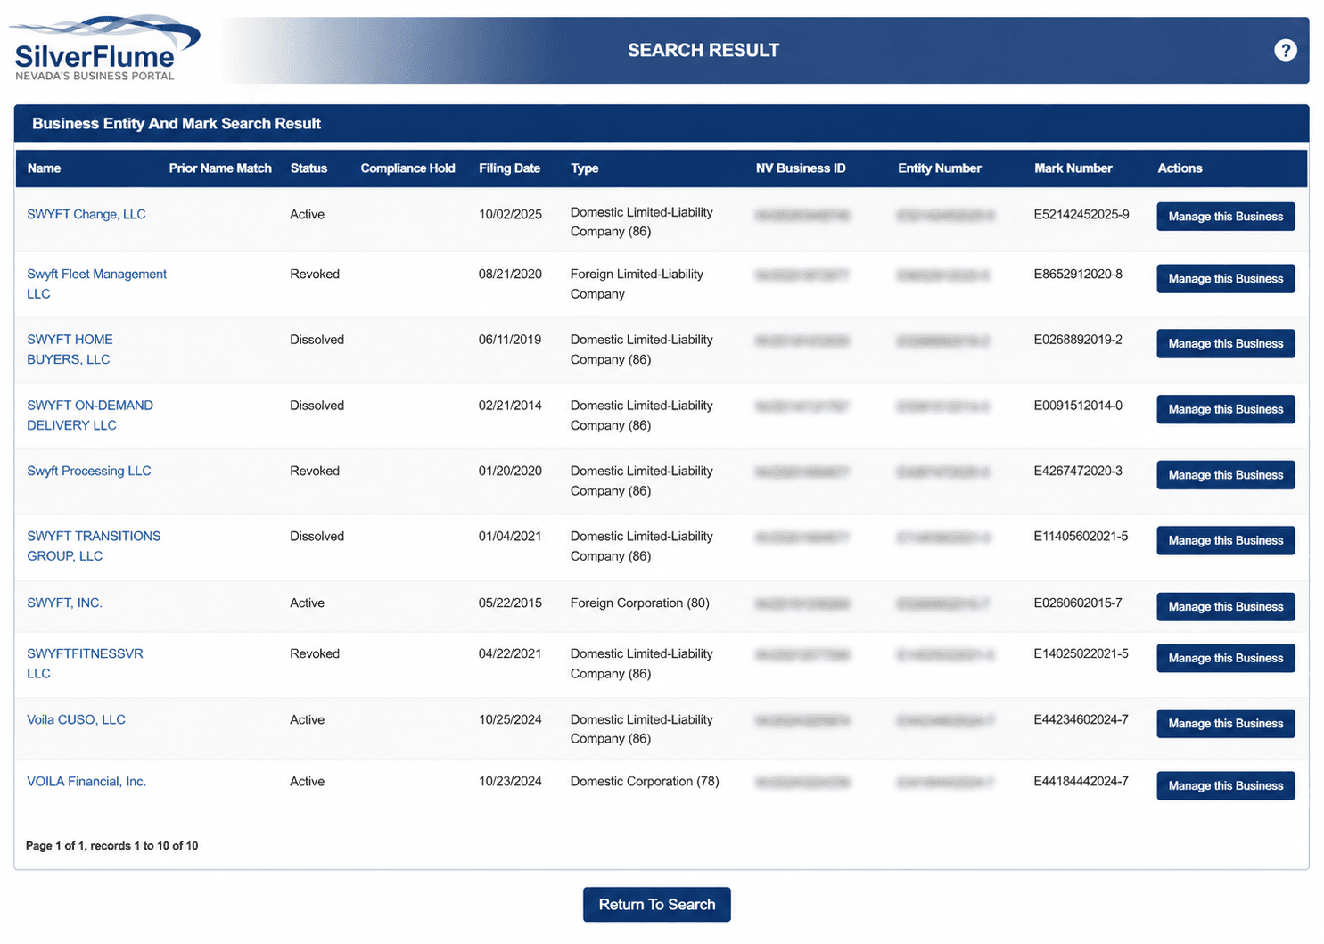Click filing date 04/22/2021
The image size is (1324, 944).
click(x=510, y=653)
